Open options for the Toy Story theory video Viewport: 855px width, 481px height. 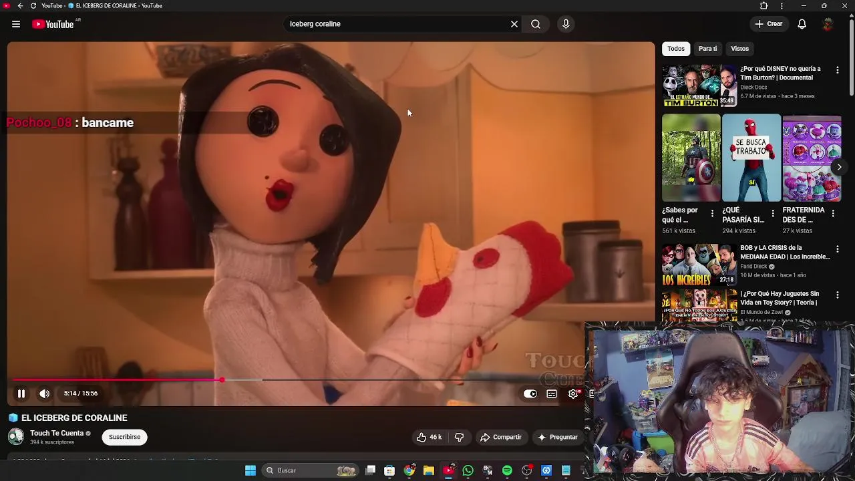[x=838, y=295]
